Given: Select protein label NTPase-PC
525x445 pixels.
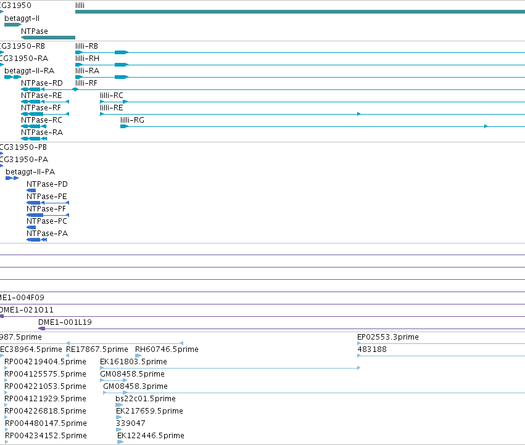Looking at the screenshot, I should [x=47, y=221].
